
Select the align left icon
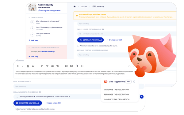click(42, 66)
